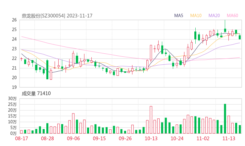This screenshot has width=245, height=146.
Task: Click the volume axis label 20万
Action: click(12, 110)
